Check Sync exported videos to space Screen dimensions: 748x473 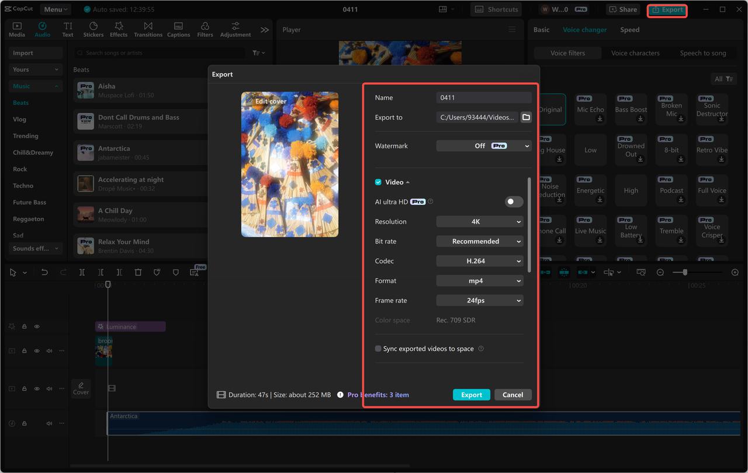coord(378,349)
